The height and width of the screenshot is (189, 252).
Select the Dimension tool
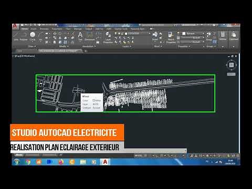point(90,36)
